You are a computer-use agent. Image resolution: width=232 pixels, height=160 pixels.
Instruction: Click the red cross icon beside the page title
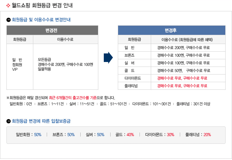coord(8,5)
